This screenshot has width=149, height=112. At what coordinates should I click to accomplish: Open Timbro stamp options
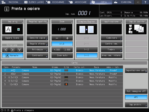pos(112,50)
